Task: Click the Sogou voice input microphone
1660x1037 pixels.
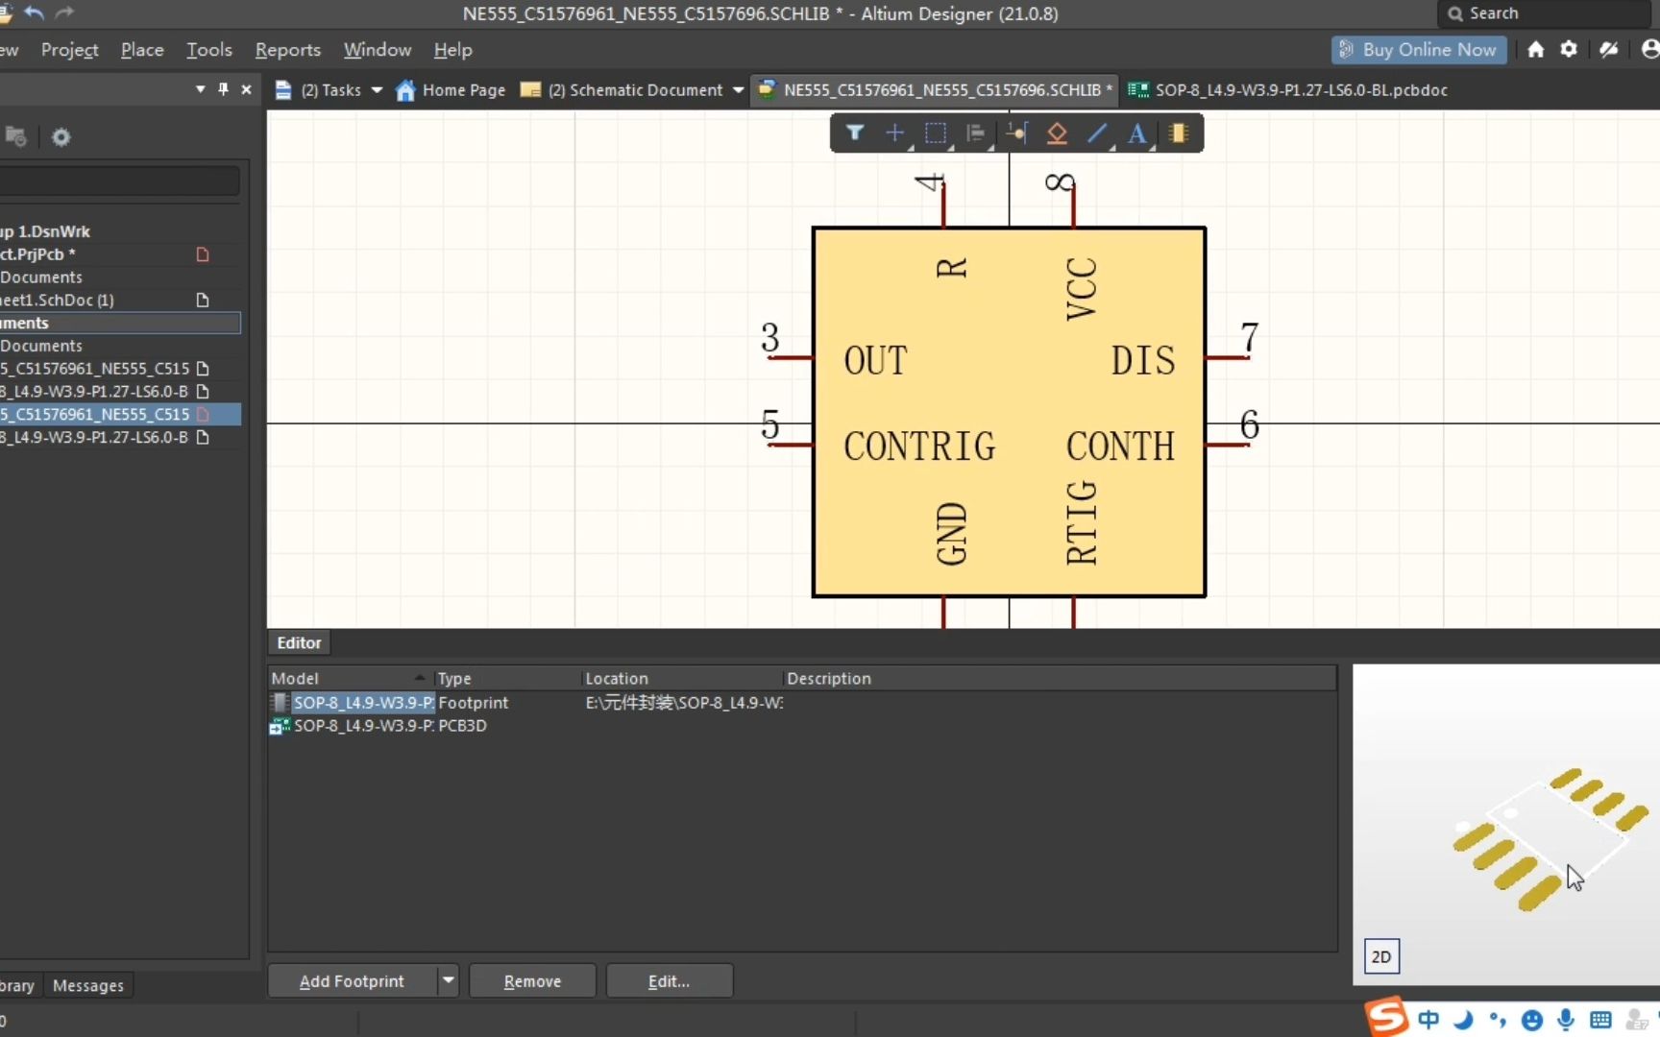Action: (1566, 1020)
